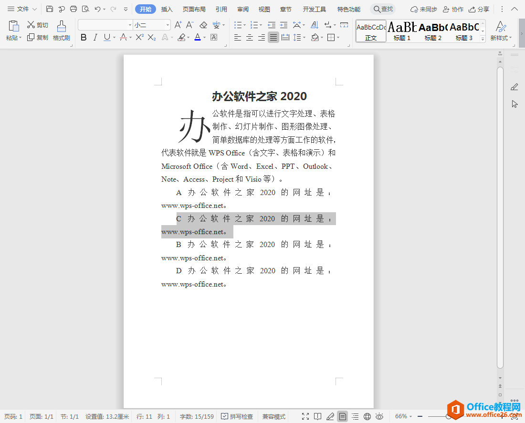Open the 文件 menu dropdown
The image size is (525, 423).
[x=22, y=9]
